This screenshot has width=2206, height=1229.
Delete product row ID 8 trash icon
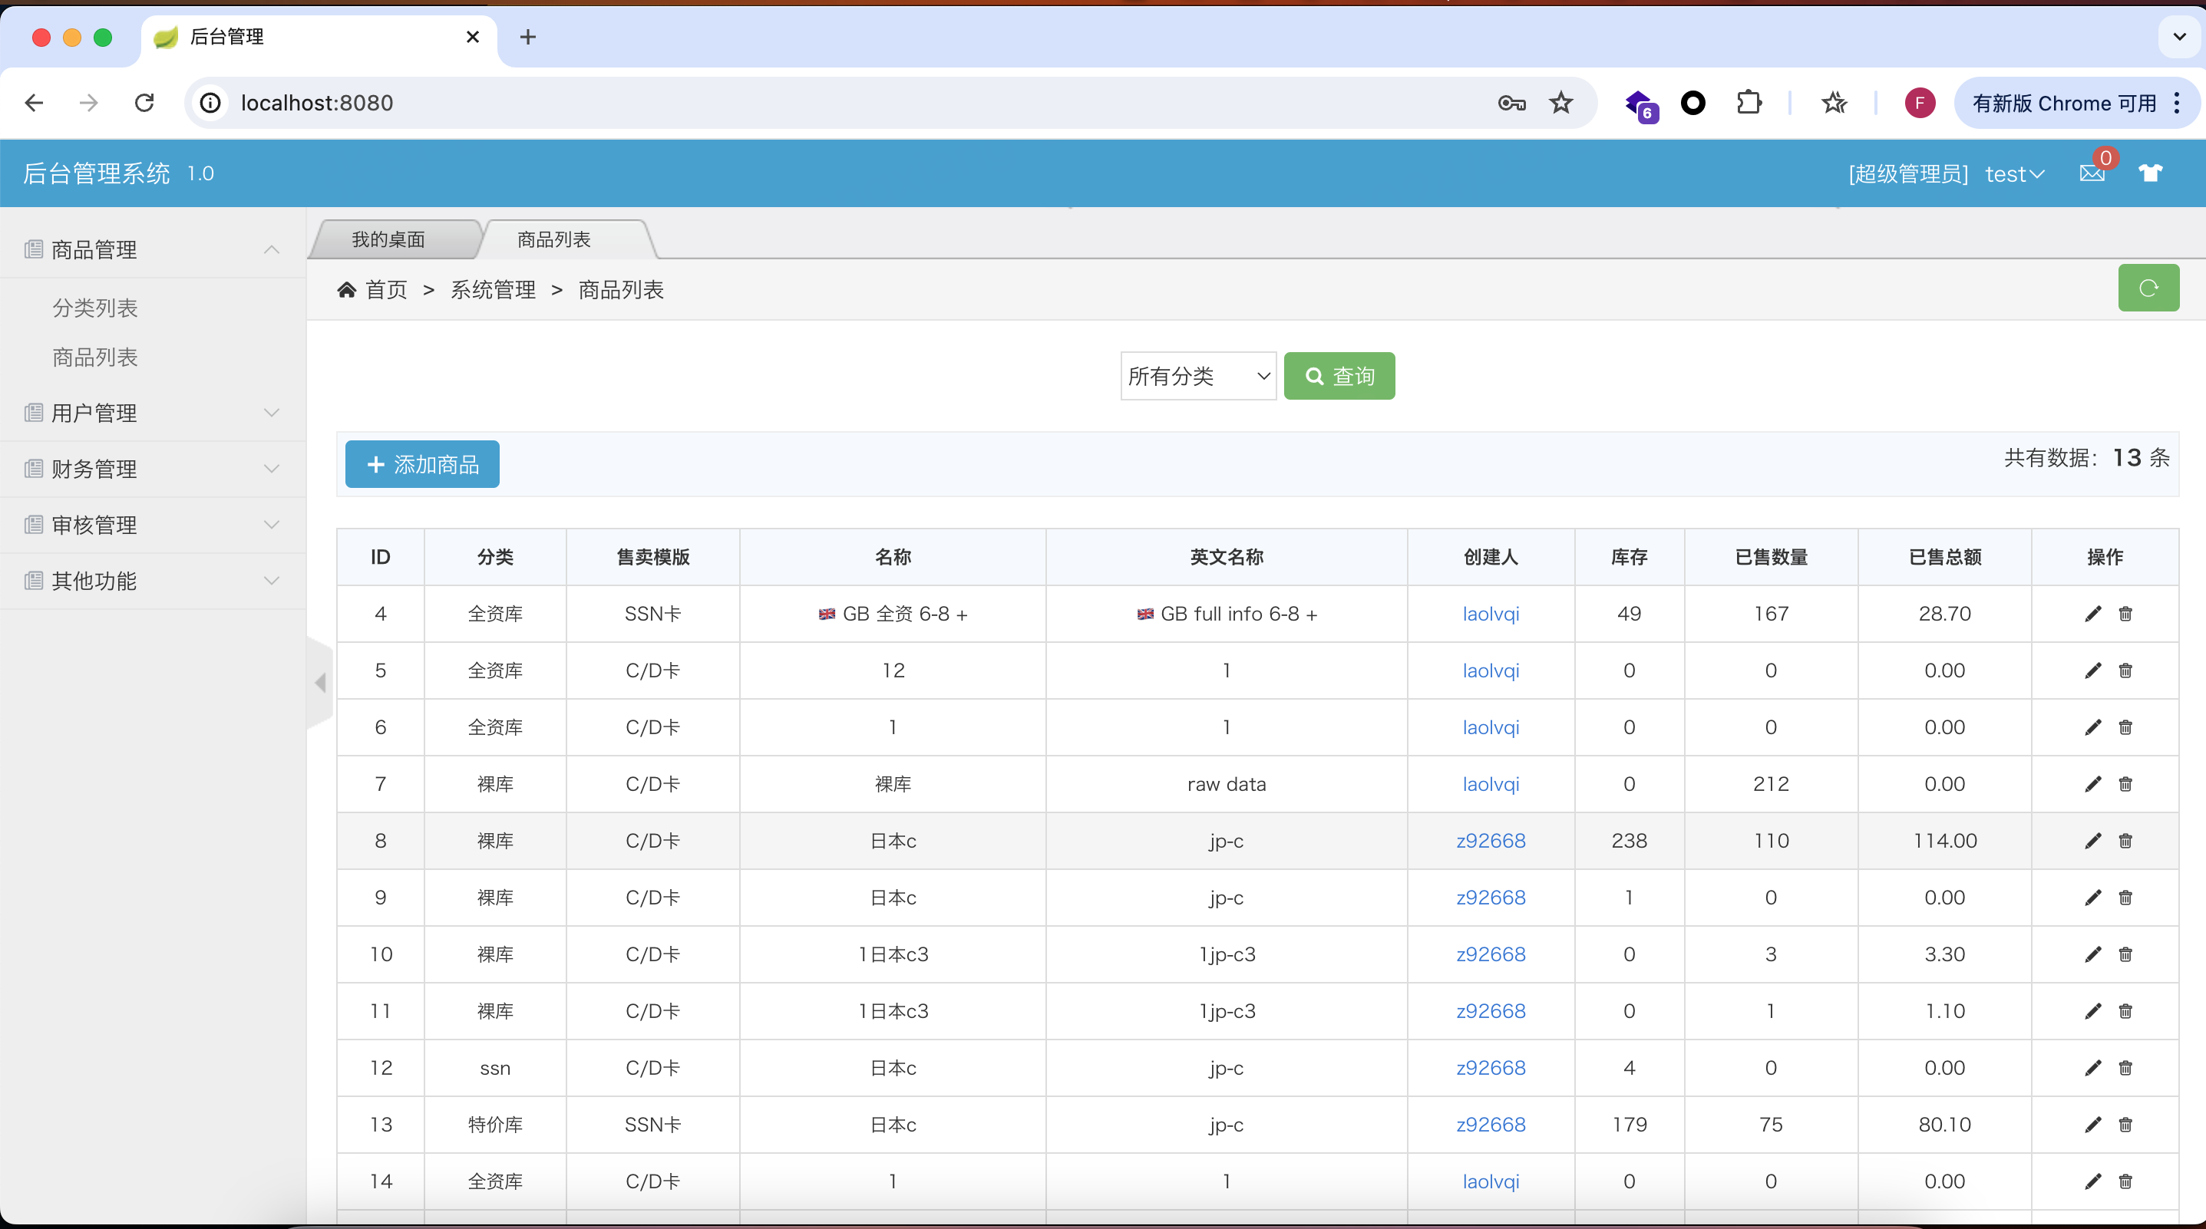[x=2125, y=841]
